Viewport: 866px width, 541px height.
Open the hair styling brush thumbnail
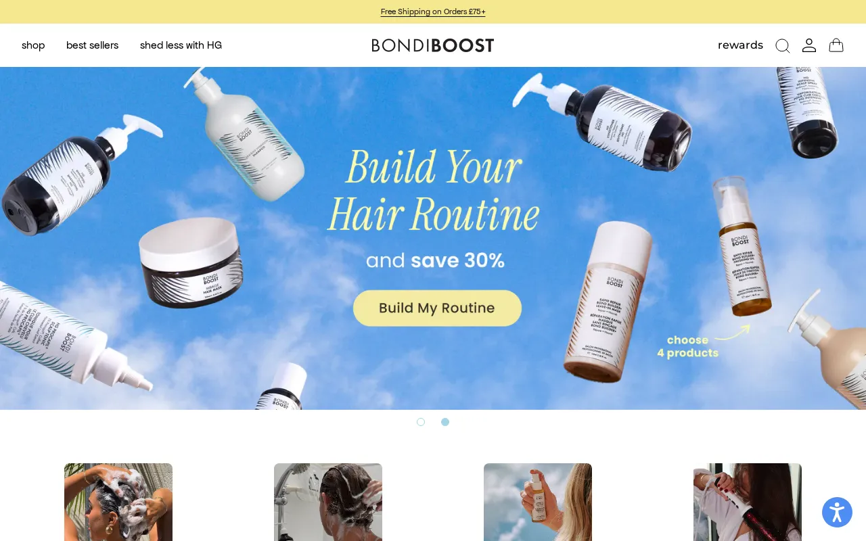[x=748, y=502]
